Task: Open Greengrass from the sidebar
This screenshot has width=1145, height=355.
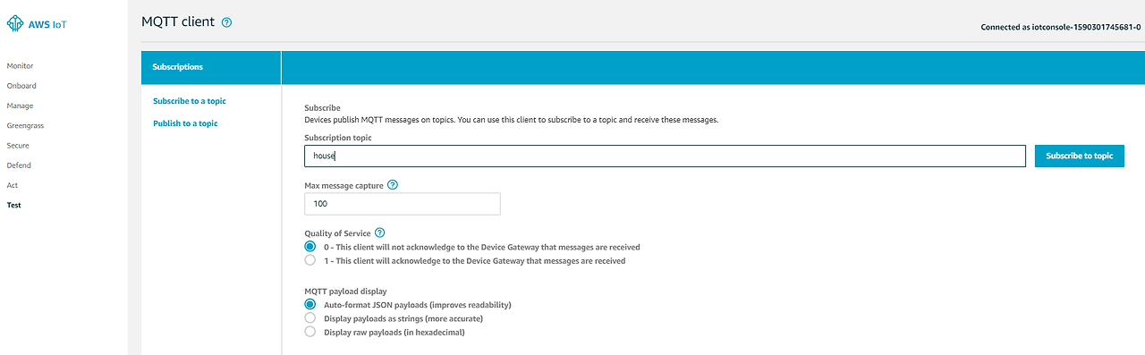Action: (x=25, y=125)
